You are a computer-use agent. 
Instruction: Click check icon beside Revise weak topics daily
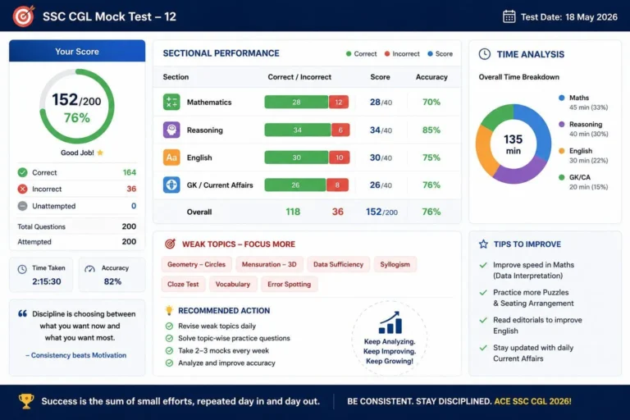169,326
